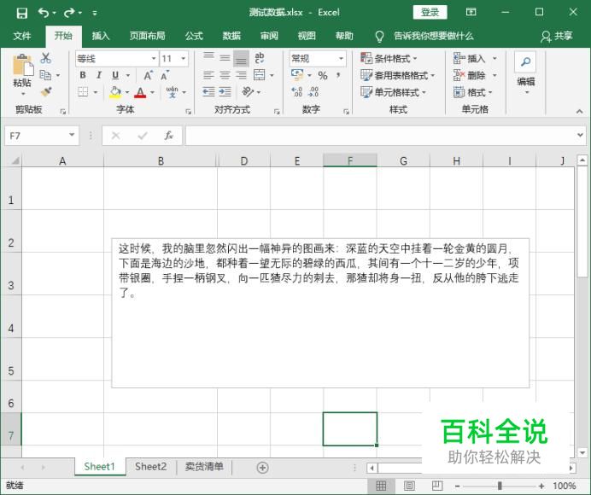Click the 共享 share button

pyautogui.click(x=557, y=36)
